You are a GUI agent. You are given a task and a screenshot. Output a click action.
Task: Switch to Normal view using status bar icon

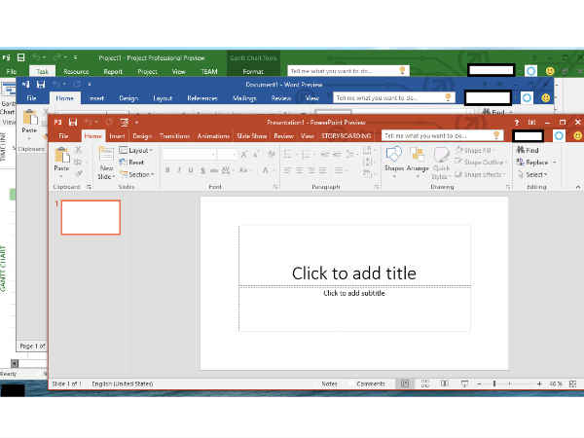405,383
